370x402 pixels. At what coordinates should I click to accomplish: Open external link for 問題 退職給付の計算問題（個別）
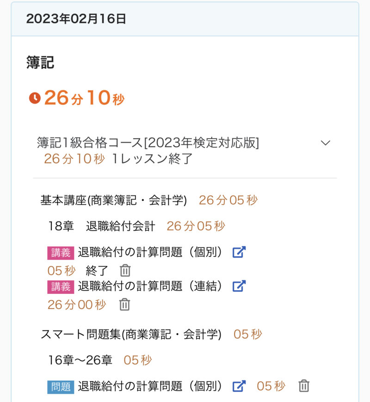coord(239,386)
